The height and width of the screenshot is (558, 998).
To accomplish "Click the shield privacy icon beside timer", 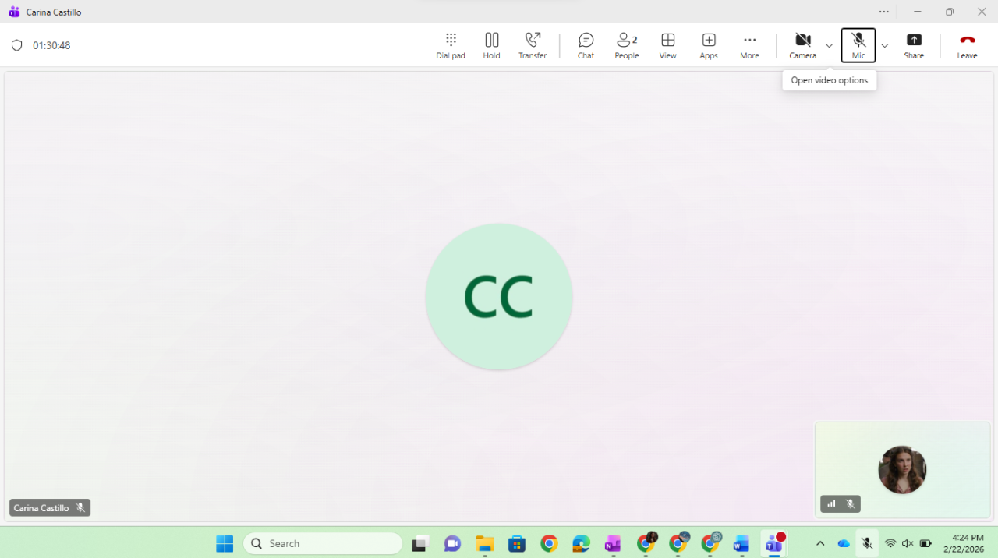I will [17, 45].
